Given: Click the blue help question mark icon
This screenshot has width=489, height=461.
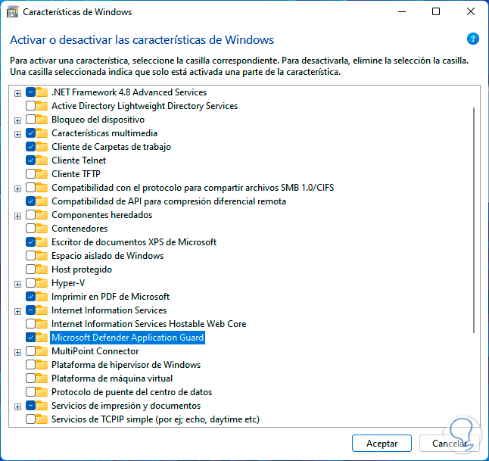Looking at the screenshot, I should 473,39.
